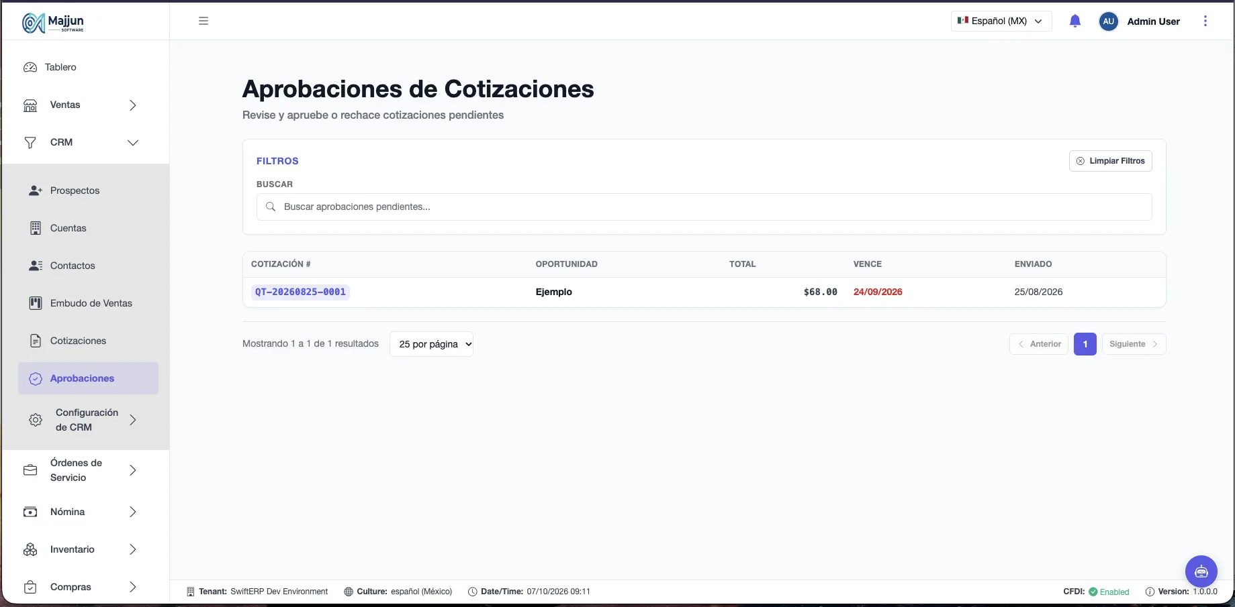Click the Cotizaciones document icon
Screen dimensions: 1235x607
36,341
